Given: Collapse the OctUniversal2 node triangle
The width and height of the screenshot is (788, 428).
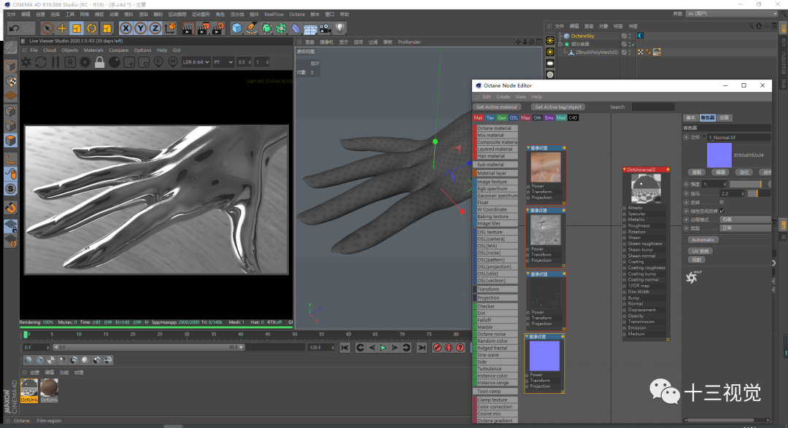Looking at the screenshot, I should 625,170.
